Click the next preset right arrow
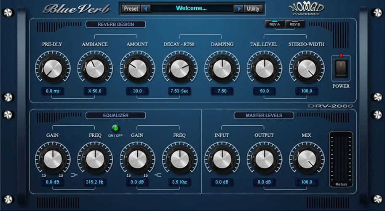The image size is (385, 211). point(239,9)
